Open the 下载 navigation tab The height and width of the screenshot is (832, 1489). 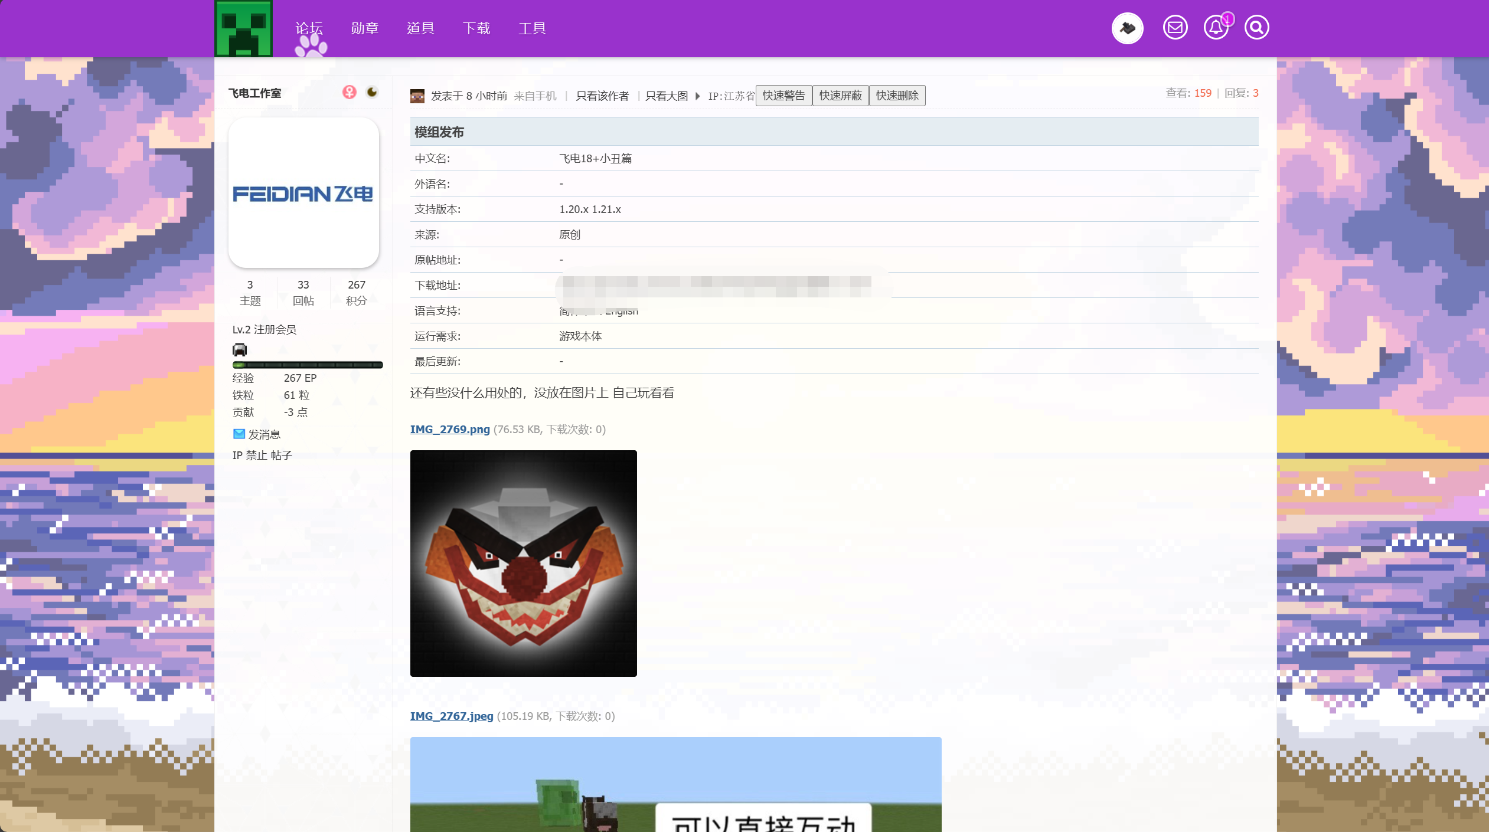coord(476,28)
